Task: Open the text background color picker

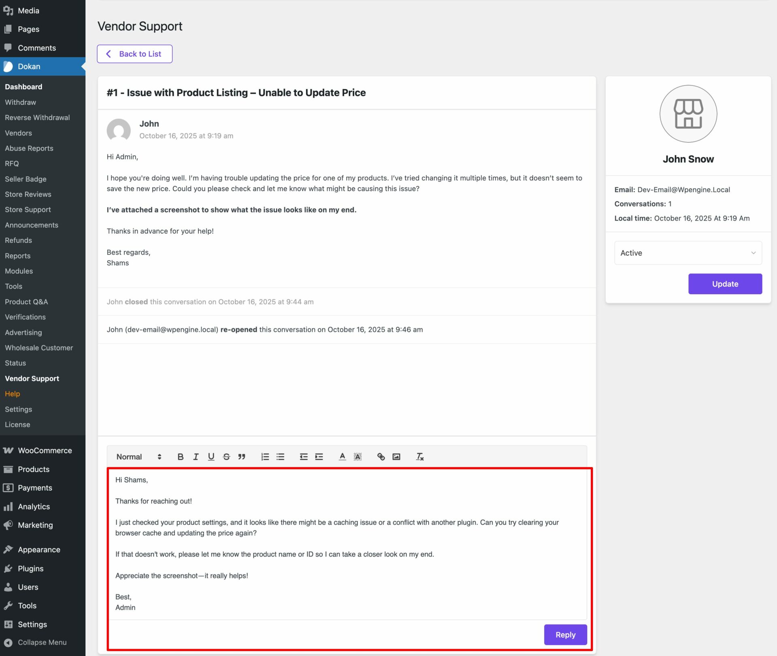Action: [x=358, y=456]
